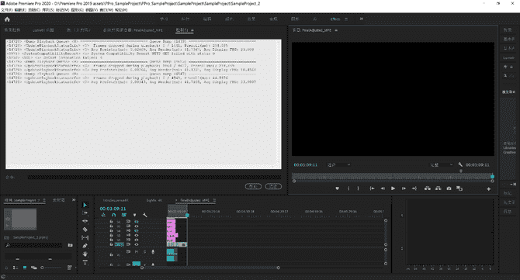Open Comparison View in Program Monitor
This screenshot has height=280, width=520.
[x=459, y=188]
